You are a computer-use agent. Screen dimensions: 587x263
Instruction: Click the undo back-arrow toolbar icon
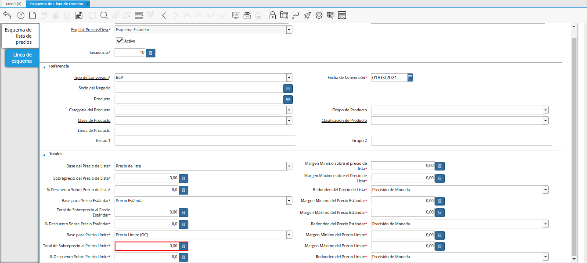click(x=7, y=15)
